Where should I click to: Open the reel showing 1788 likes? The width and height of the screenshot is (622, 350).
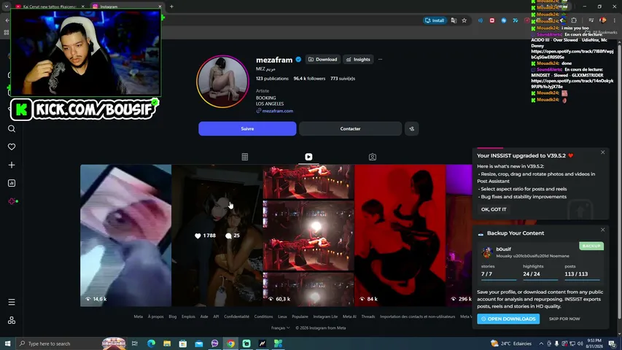217,236
